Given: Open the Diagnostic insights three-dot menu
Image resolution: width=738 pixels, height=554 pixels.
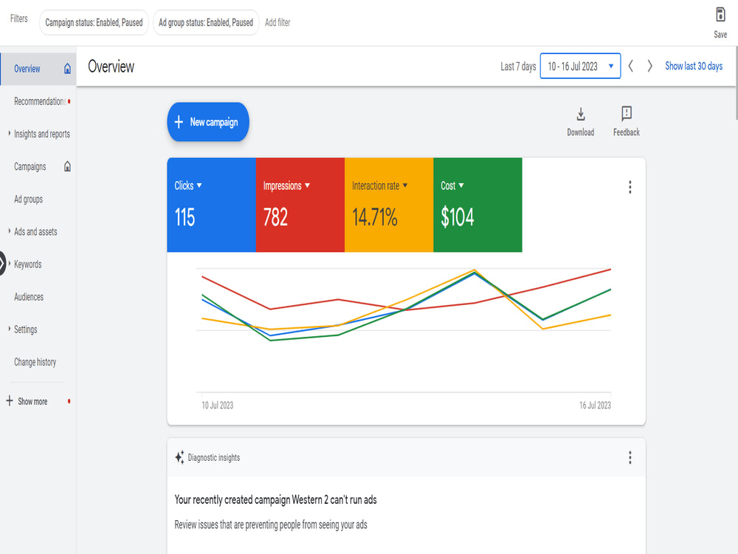Looking at the screenshot, I should click(630, 457).
